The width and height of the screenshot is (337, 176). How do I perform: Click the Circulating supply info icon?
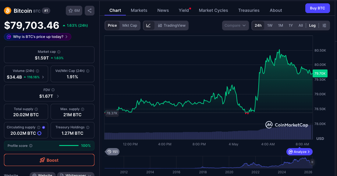tap(39, 127)
